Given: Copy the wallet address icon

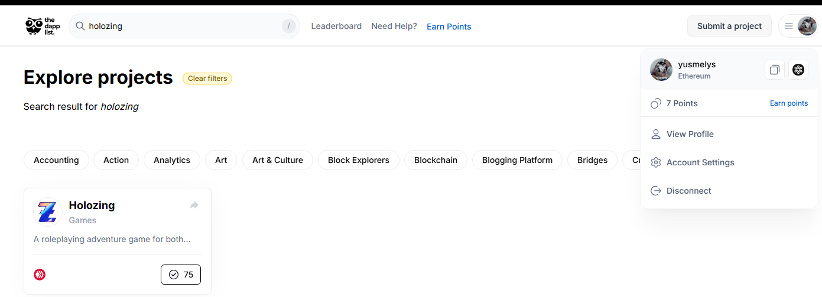Looking at the screenshot, I should (x=774, y=70).
